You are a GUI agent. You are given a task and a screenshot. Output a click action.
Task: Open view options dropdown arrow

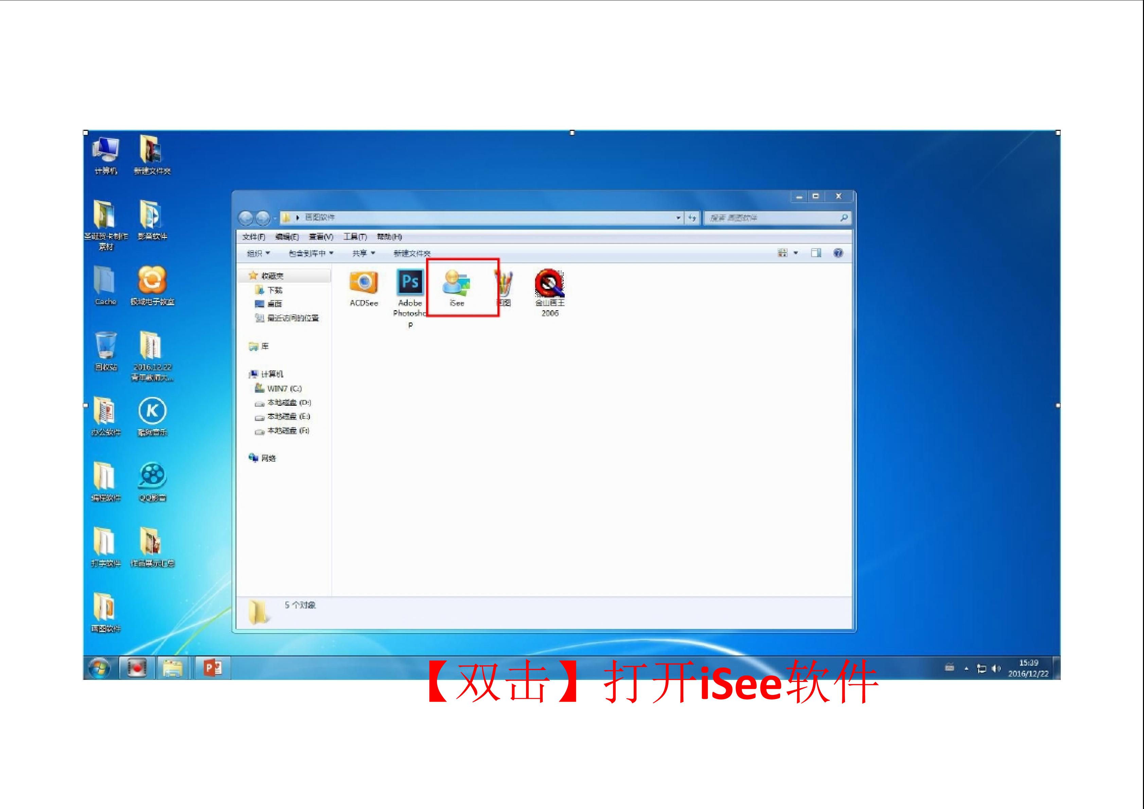tap(796, 253)
